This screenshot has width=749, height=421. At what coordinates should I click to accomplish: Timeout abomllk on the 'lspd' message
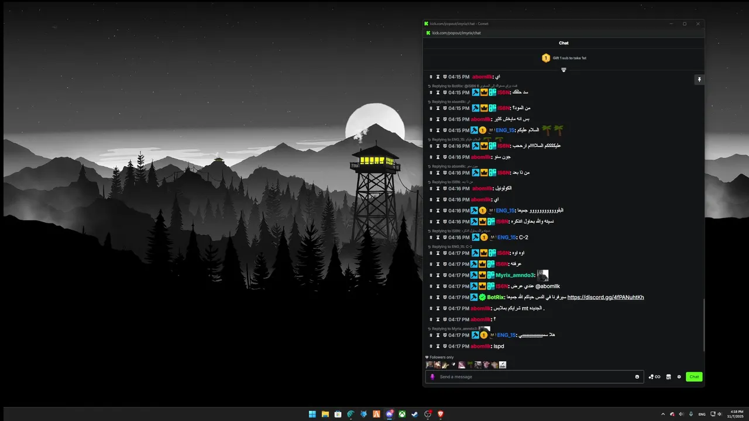[438, 346]
